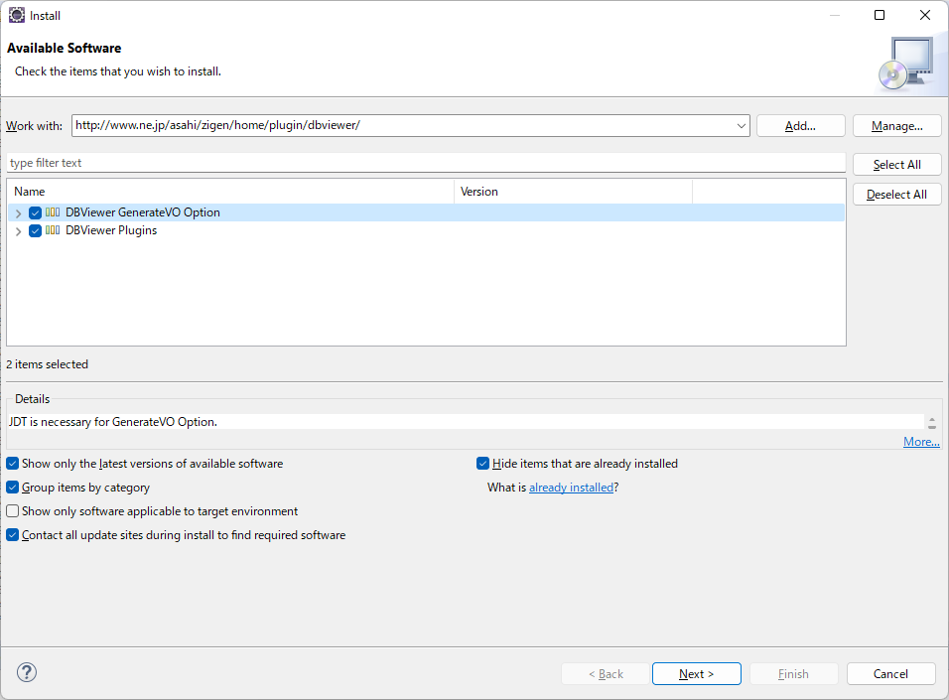The width and height of the screenshot is (949, 700).
Task: Toggle Show only the latest versions checkbox
Action: pyautogui.click(x=13, y=464)
